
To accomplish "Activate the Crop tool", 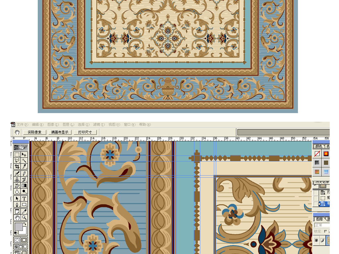I will click(17, 167).
